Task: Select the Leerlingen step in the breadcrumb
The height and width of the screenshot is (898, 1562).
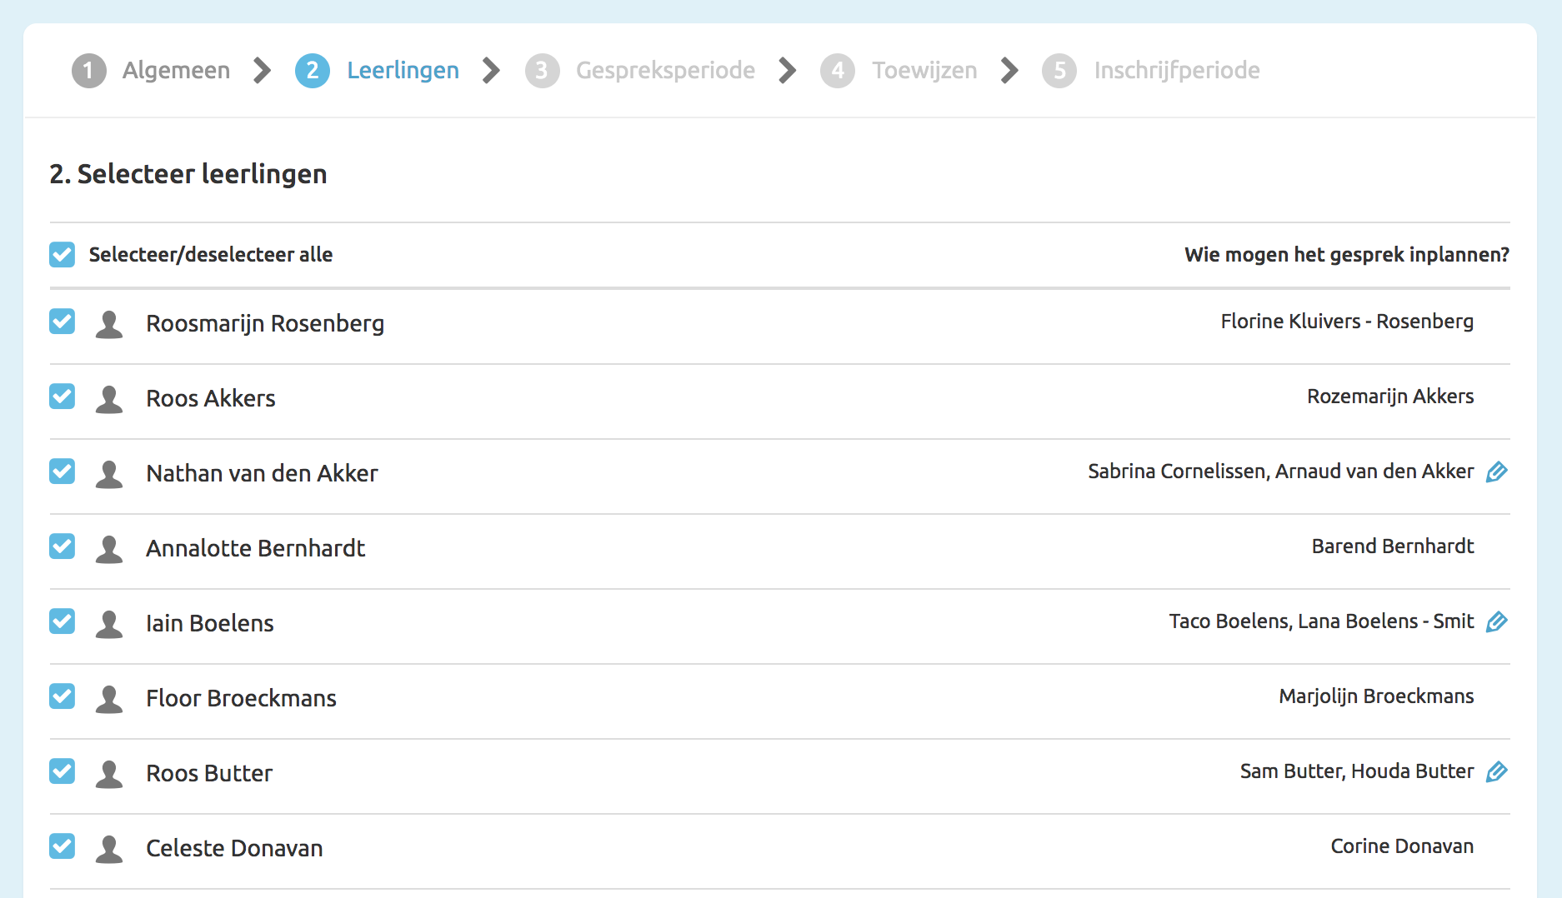Action: [403, 70]
